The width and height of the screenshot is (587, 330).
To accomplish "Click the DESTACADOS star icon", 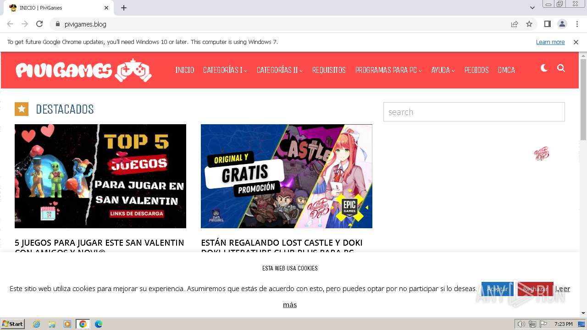I will 22,109.
